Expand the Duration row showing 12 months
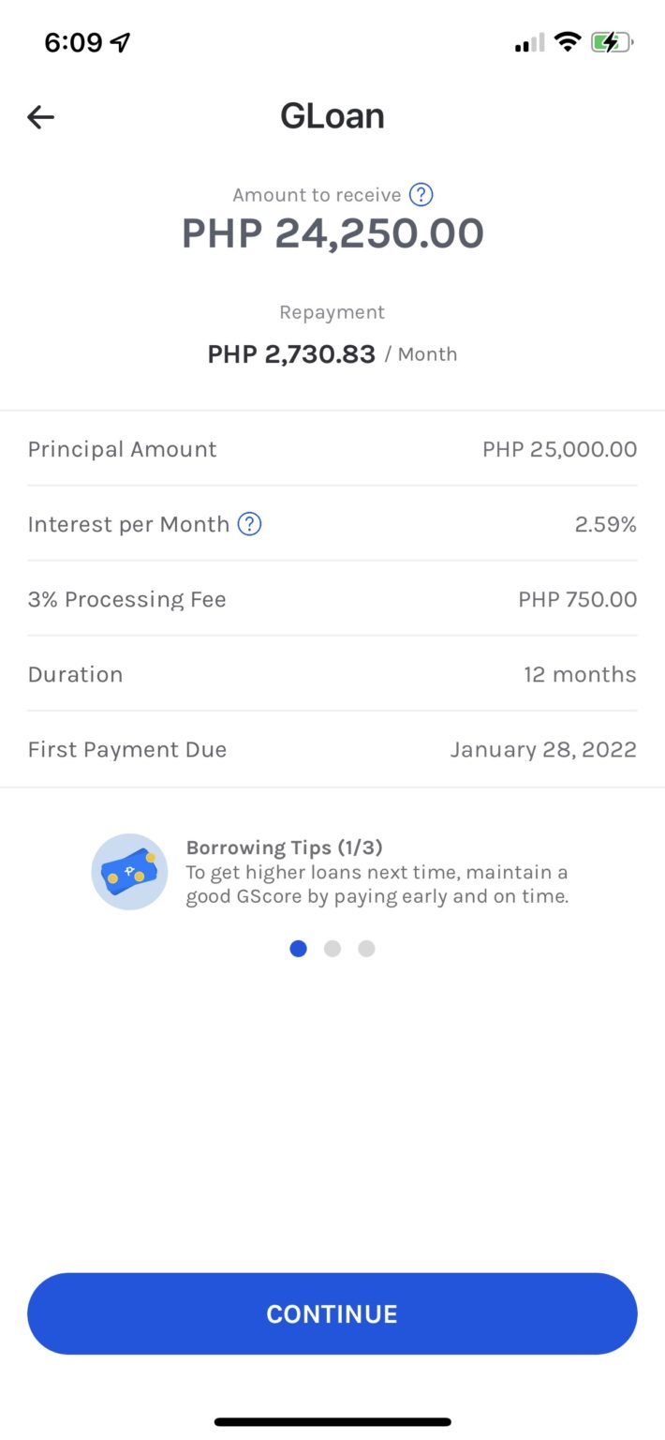Screen dimensions: 665x1440 [x=332, y=674]
